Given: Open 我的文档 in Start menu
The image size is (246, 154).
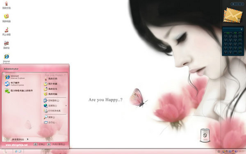Looking at the screenshot, I should point(51,79).
